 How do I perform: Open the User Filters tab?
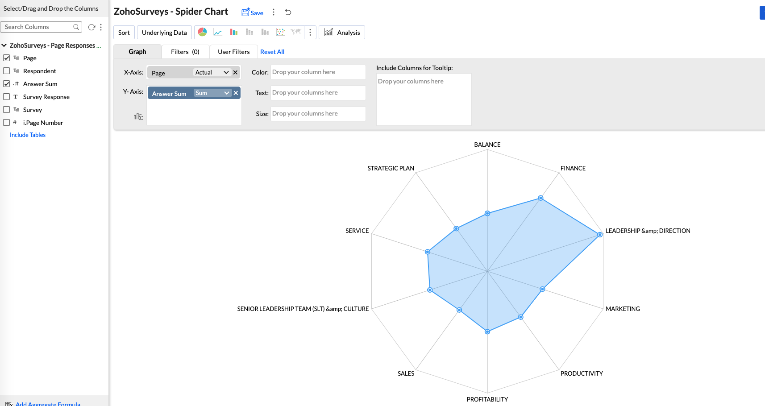pos(233,52)
